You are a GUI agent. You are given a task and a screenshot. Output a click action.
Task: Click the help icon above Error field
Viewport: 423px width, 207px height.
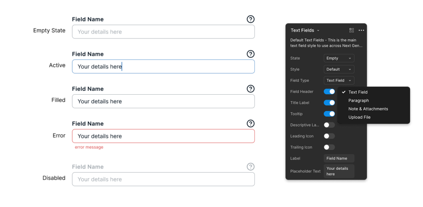tap(250, 124)
